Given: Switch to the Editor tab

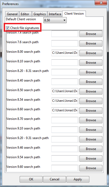Looking at the screenshot, I should [26, 14].
